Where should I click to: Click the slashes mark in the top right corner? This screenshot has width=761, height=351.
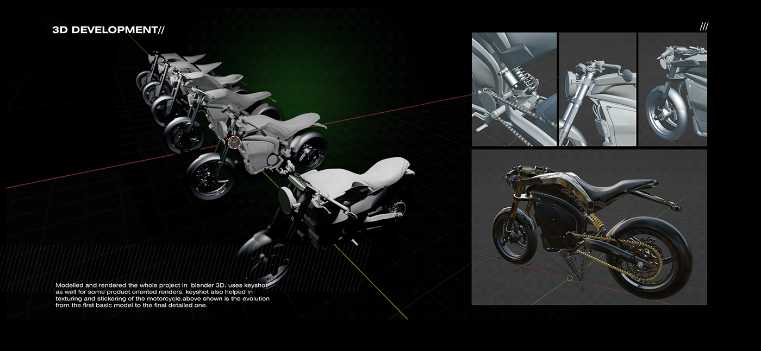[705, 25]
